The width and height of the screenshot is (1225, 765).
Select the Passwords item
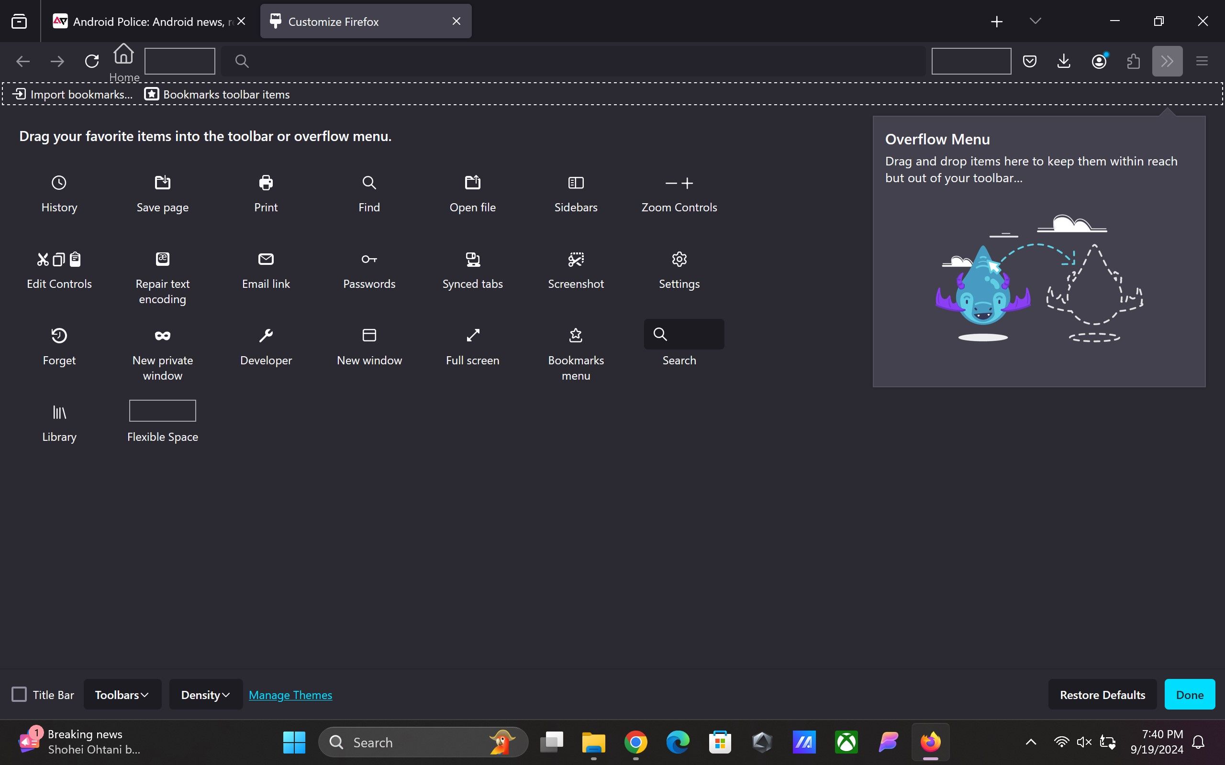pos(369,268)
